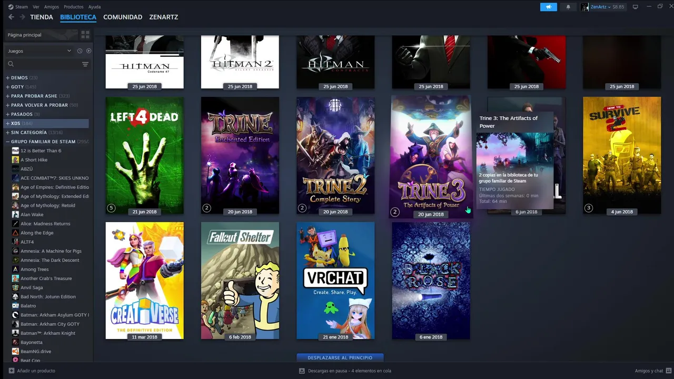Image resolution: width=674 pixels, height=379 pixels.
Task: Select the Balatro icon in game list
Action: pos(15,306)
